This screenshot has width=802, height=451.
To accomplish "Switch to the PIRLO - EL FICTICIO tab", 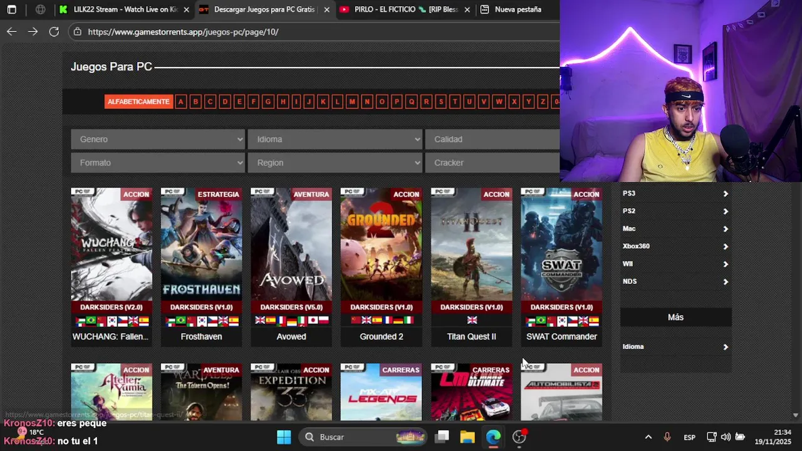I will pos(404,9).
